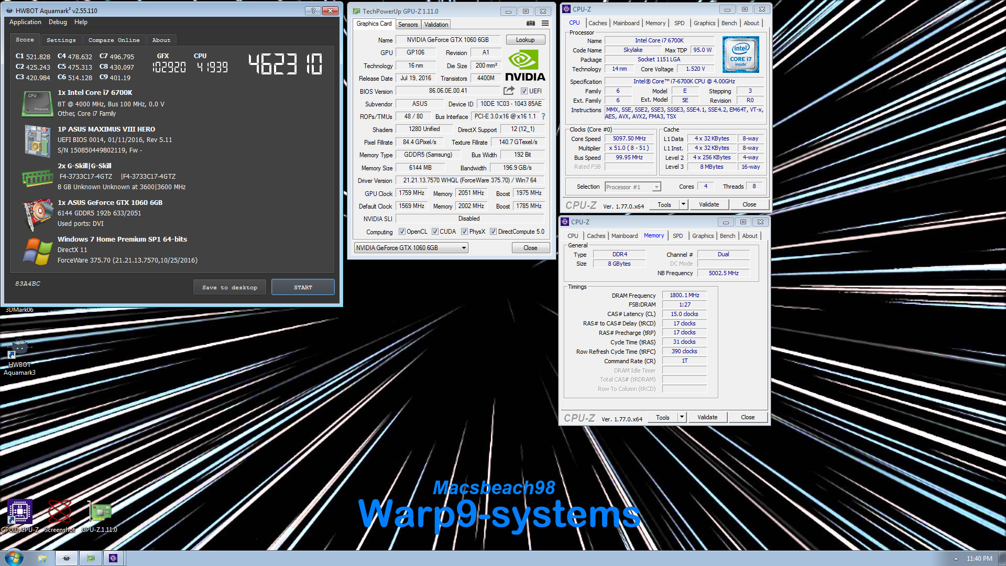The height and width of the screenshot is (566, 1006).
Task: Open the Screenshot desktop icon
Action: point(59,516)
